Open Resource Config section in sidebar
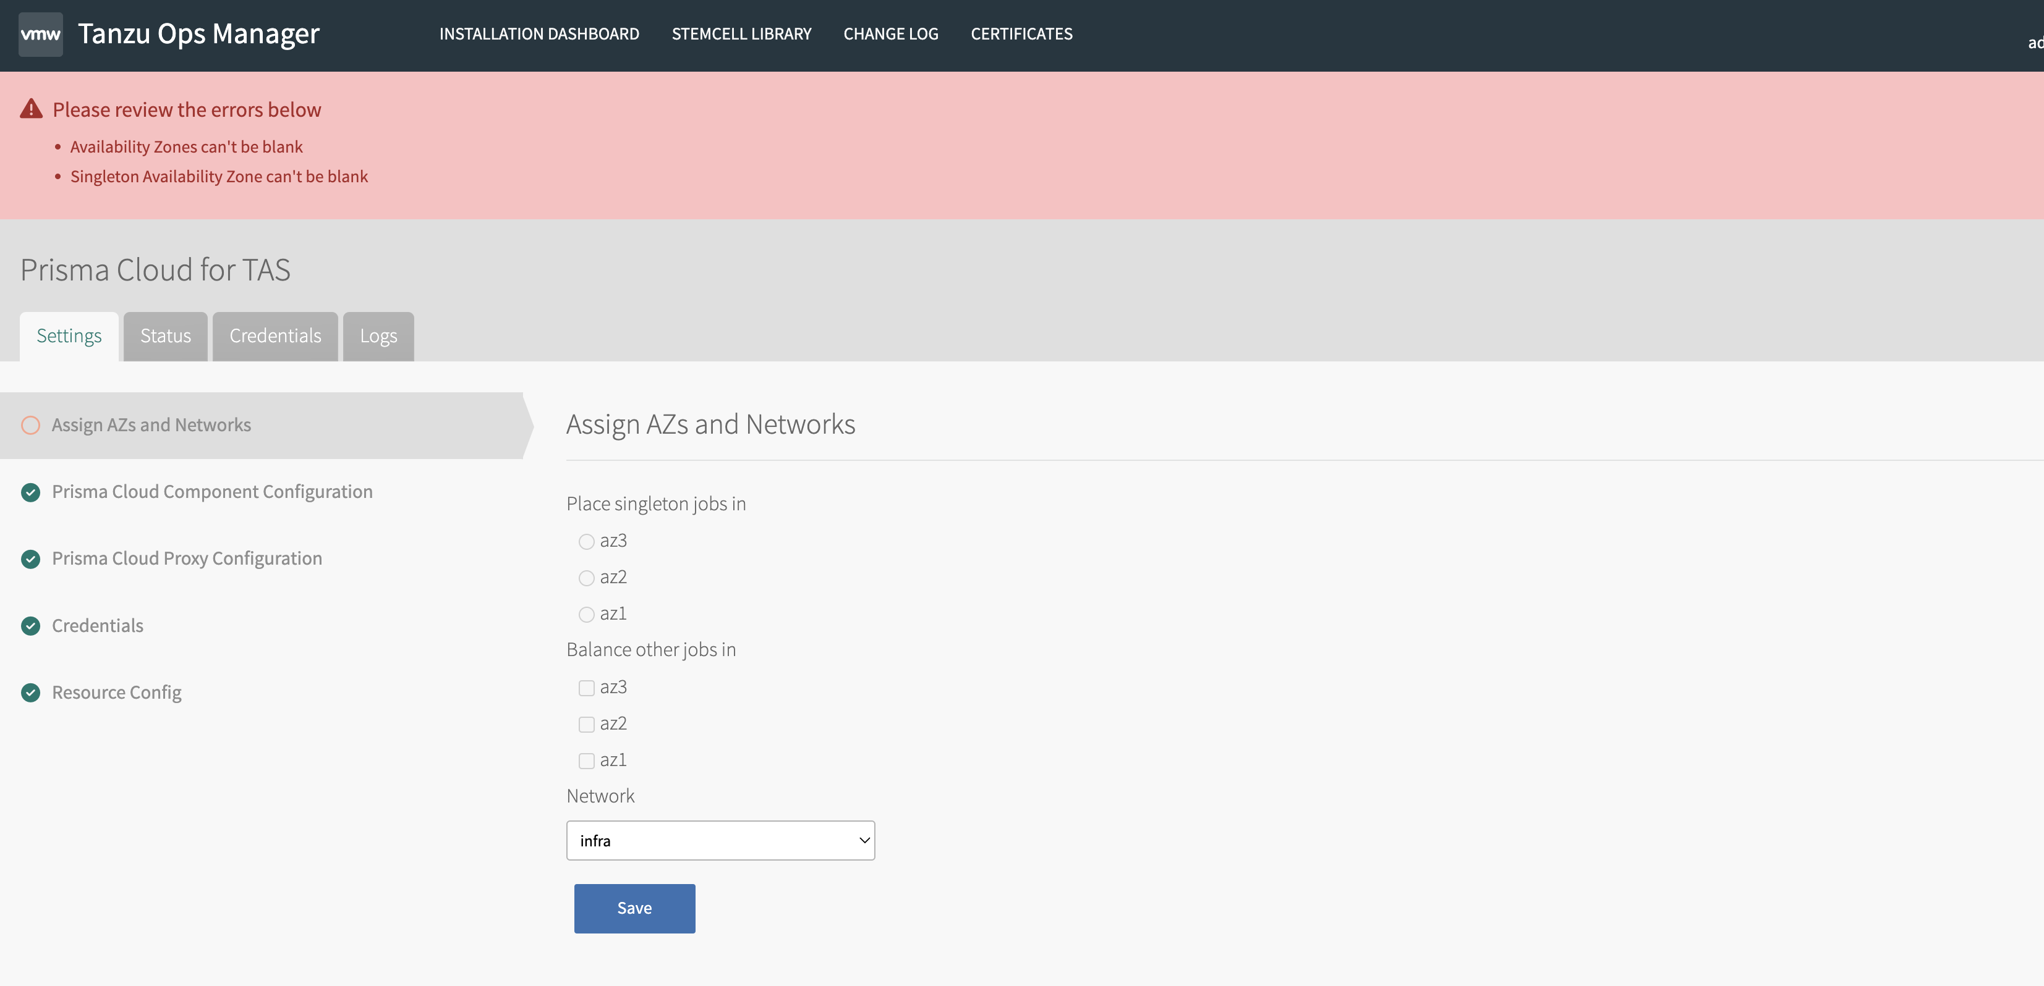This screenshot has height=986, width=2044. [x=117, y=693]
